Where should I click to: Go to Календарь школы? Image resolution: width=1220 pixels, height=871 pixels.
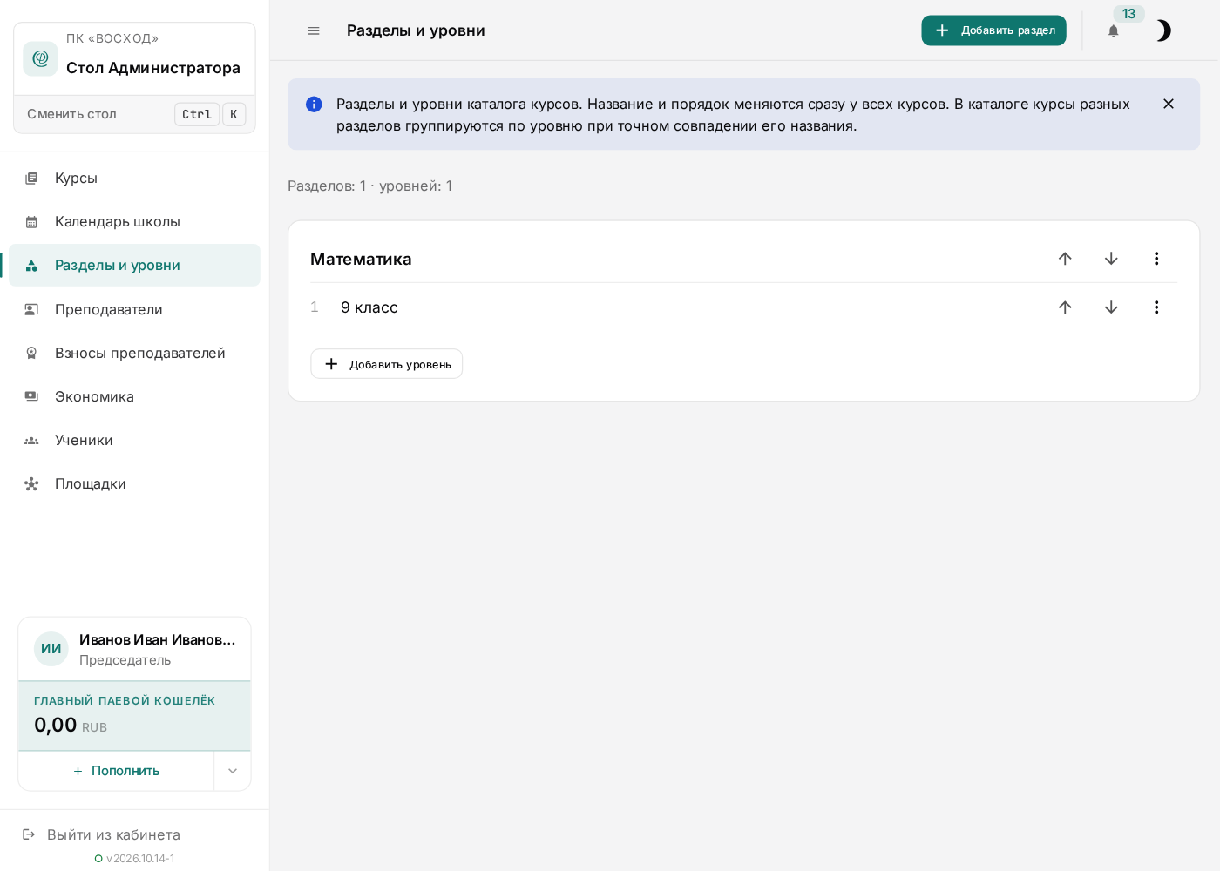click(134, 221)
